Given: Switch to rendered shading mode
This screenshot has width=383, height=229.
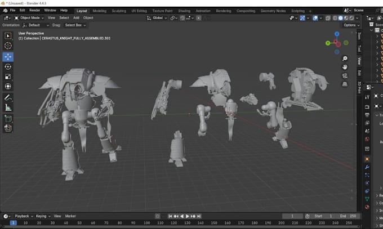Looking at the screenshot, I should point(351,18).
